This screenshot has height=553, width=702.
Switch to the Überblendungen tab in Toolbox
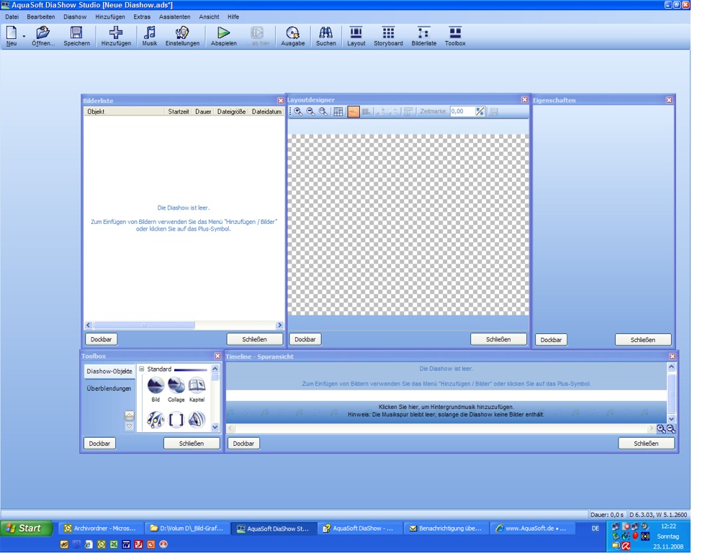click(x=109, y=389)
